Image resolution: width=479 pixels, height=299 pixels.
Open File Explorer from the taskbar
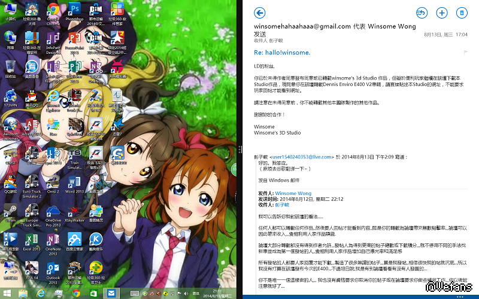point(23,293)
